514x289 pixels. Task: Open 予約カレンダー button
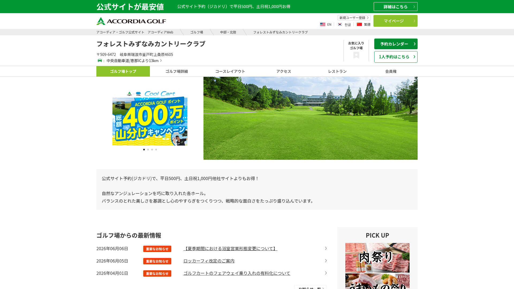pos(396,44)
